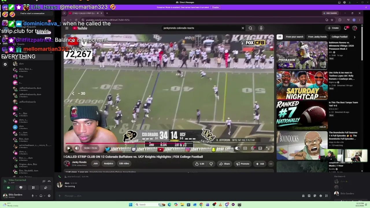
Task: Open the Discord emoji picker
Action: pyautogui.click(x=321, y=196)
